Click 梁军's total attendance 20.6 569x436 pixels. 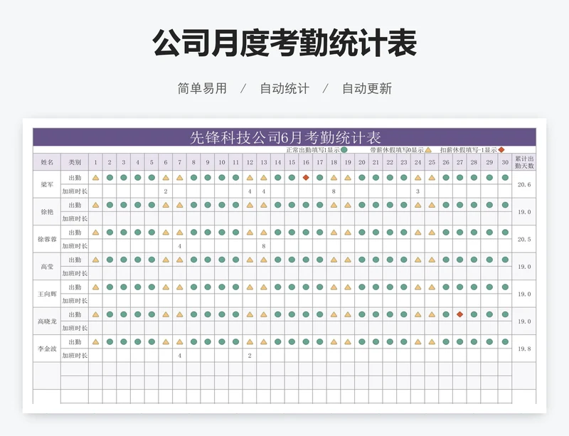524,184
